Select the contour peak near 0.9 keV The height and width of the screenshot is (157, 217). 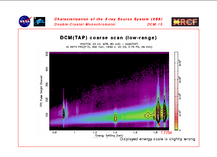(x=64, y=113)
